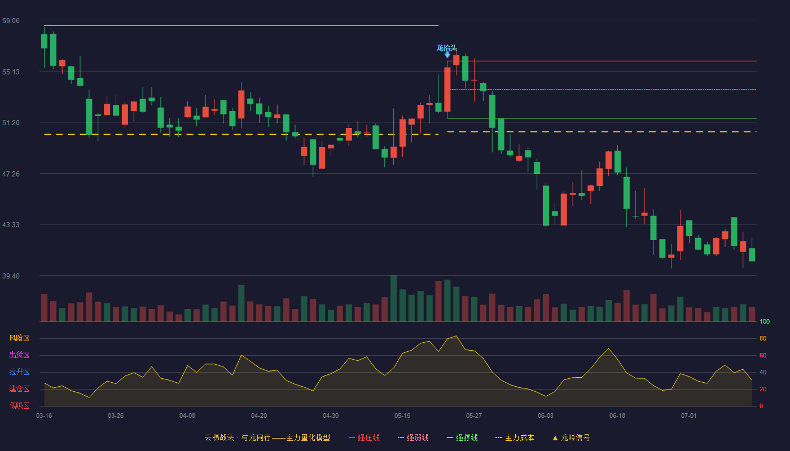The width and height of the screenshot is (790, 451).
Task: Toggle the 强撑线 legend entry
Action: coord(462,437)
